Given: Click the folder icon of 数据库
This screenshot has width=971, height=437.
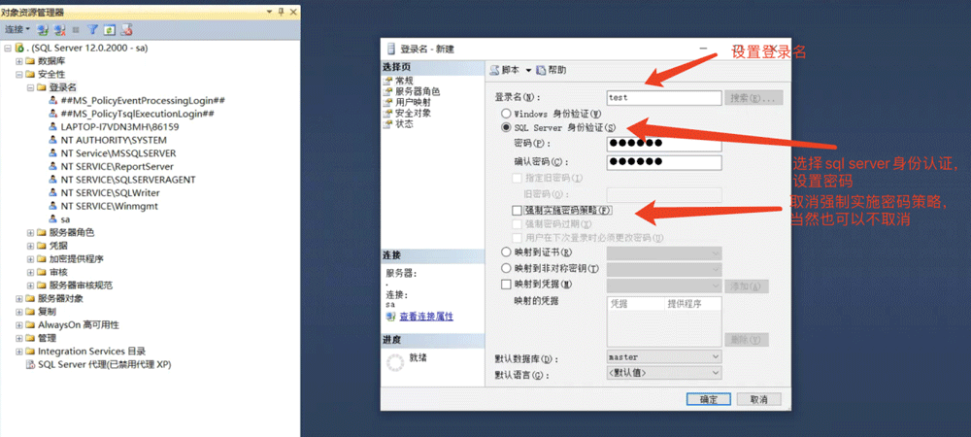Looking at the screenshot, I should 30,61.
